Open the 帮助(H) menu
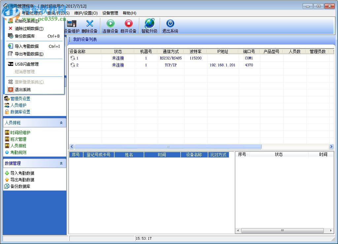This screenshot has width=338, height=244. pos(129,13)
